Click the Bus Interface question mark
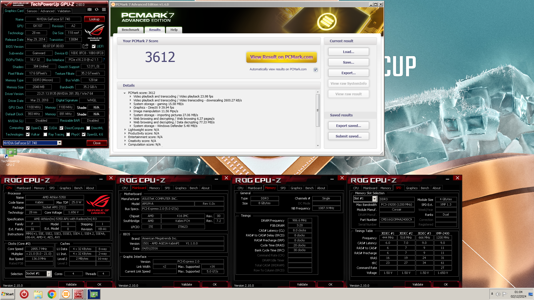This screenshot has height=300, width=534. (x=104, y=60)
